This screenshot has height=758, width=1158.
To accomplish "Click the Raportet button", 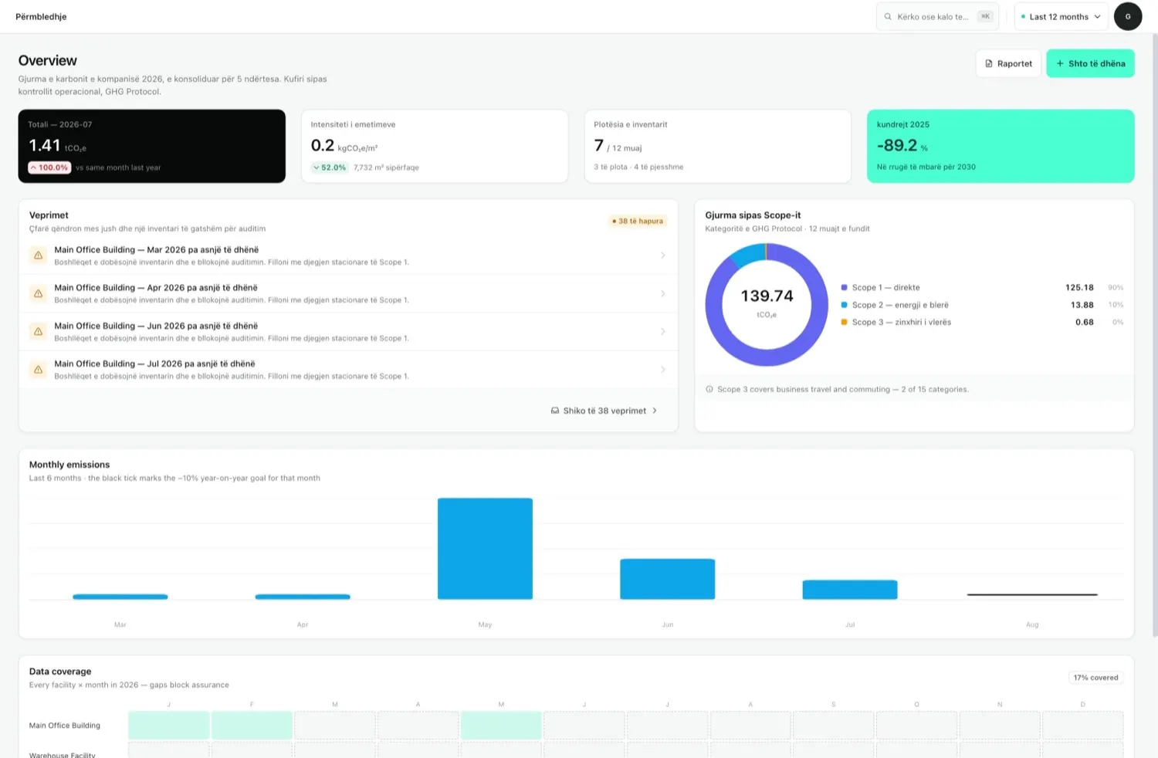I will click(1009, 63).
